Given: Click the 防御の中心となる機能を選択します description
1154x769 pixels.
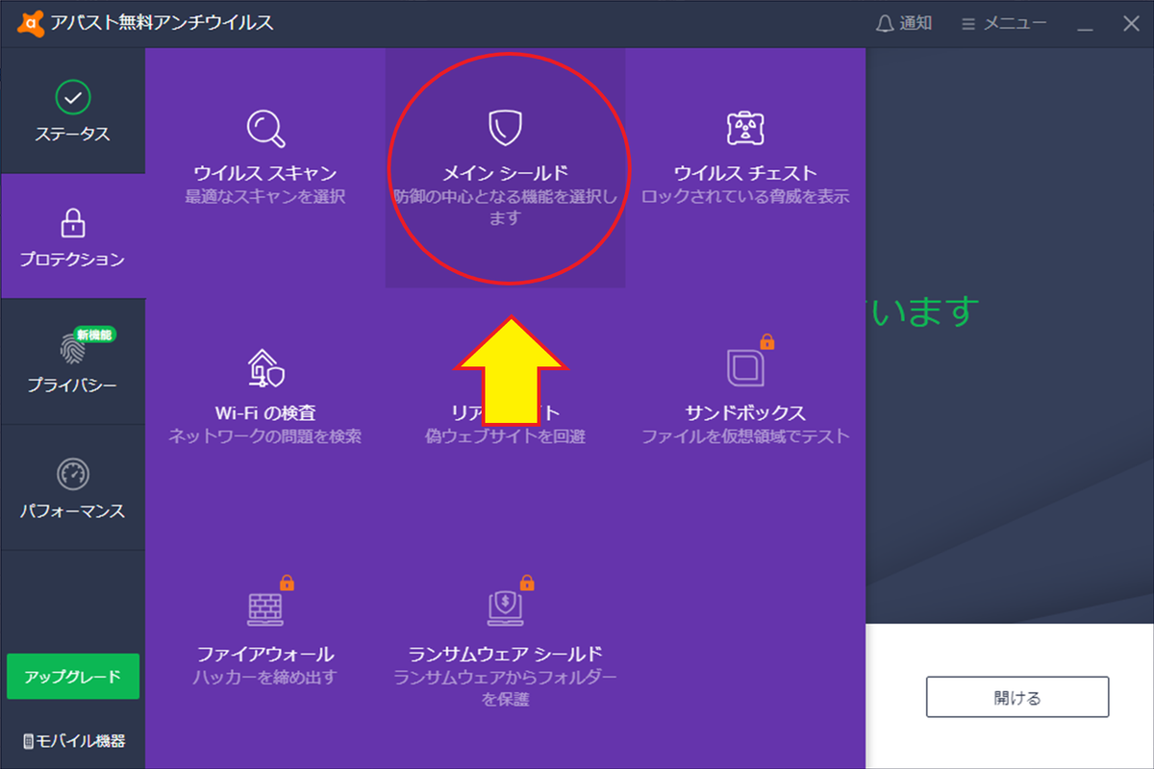Looking at the screenshot, I should click(506, 208).
